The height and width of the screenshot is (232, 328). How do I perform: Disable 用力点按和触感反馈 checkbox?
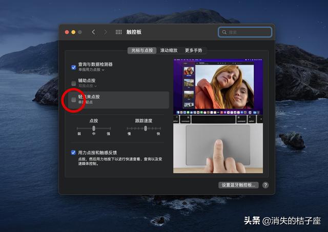[73, 153]
